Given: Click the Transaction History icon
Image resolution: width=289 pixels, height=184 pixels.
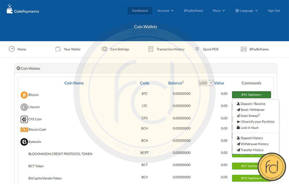Looking at the screenshot, I should click(x=151, y=49).
